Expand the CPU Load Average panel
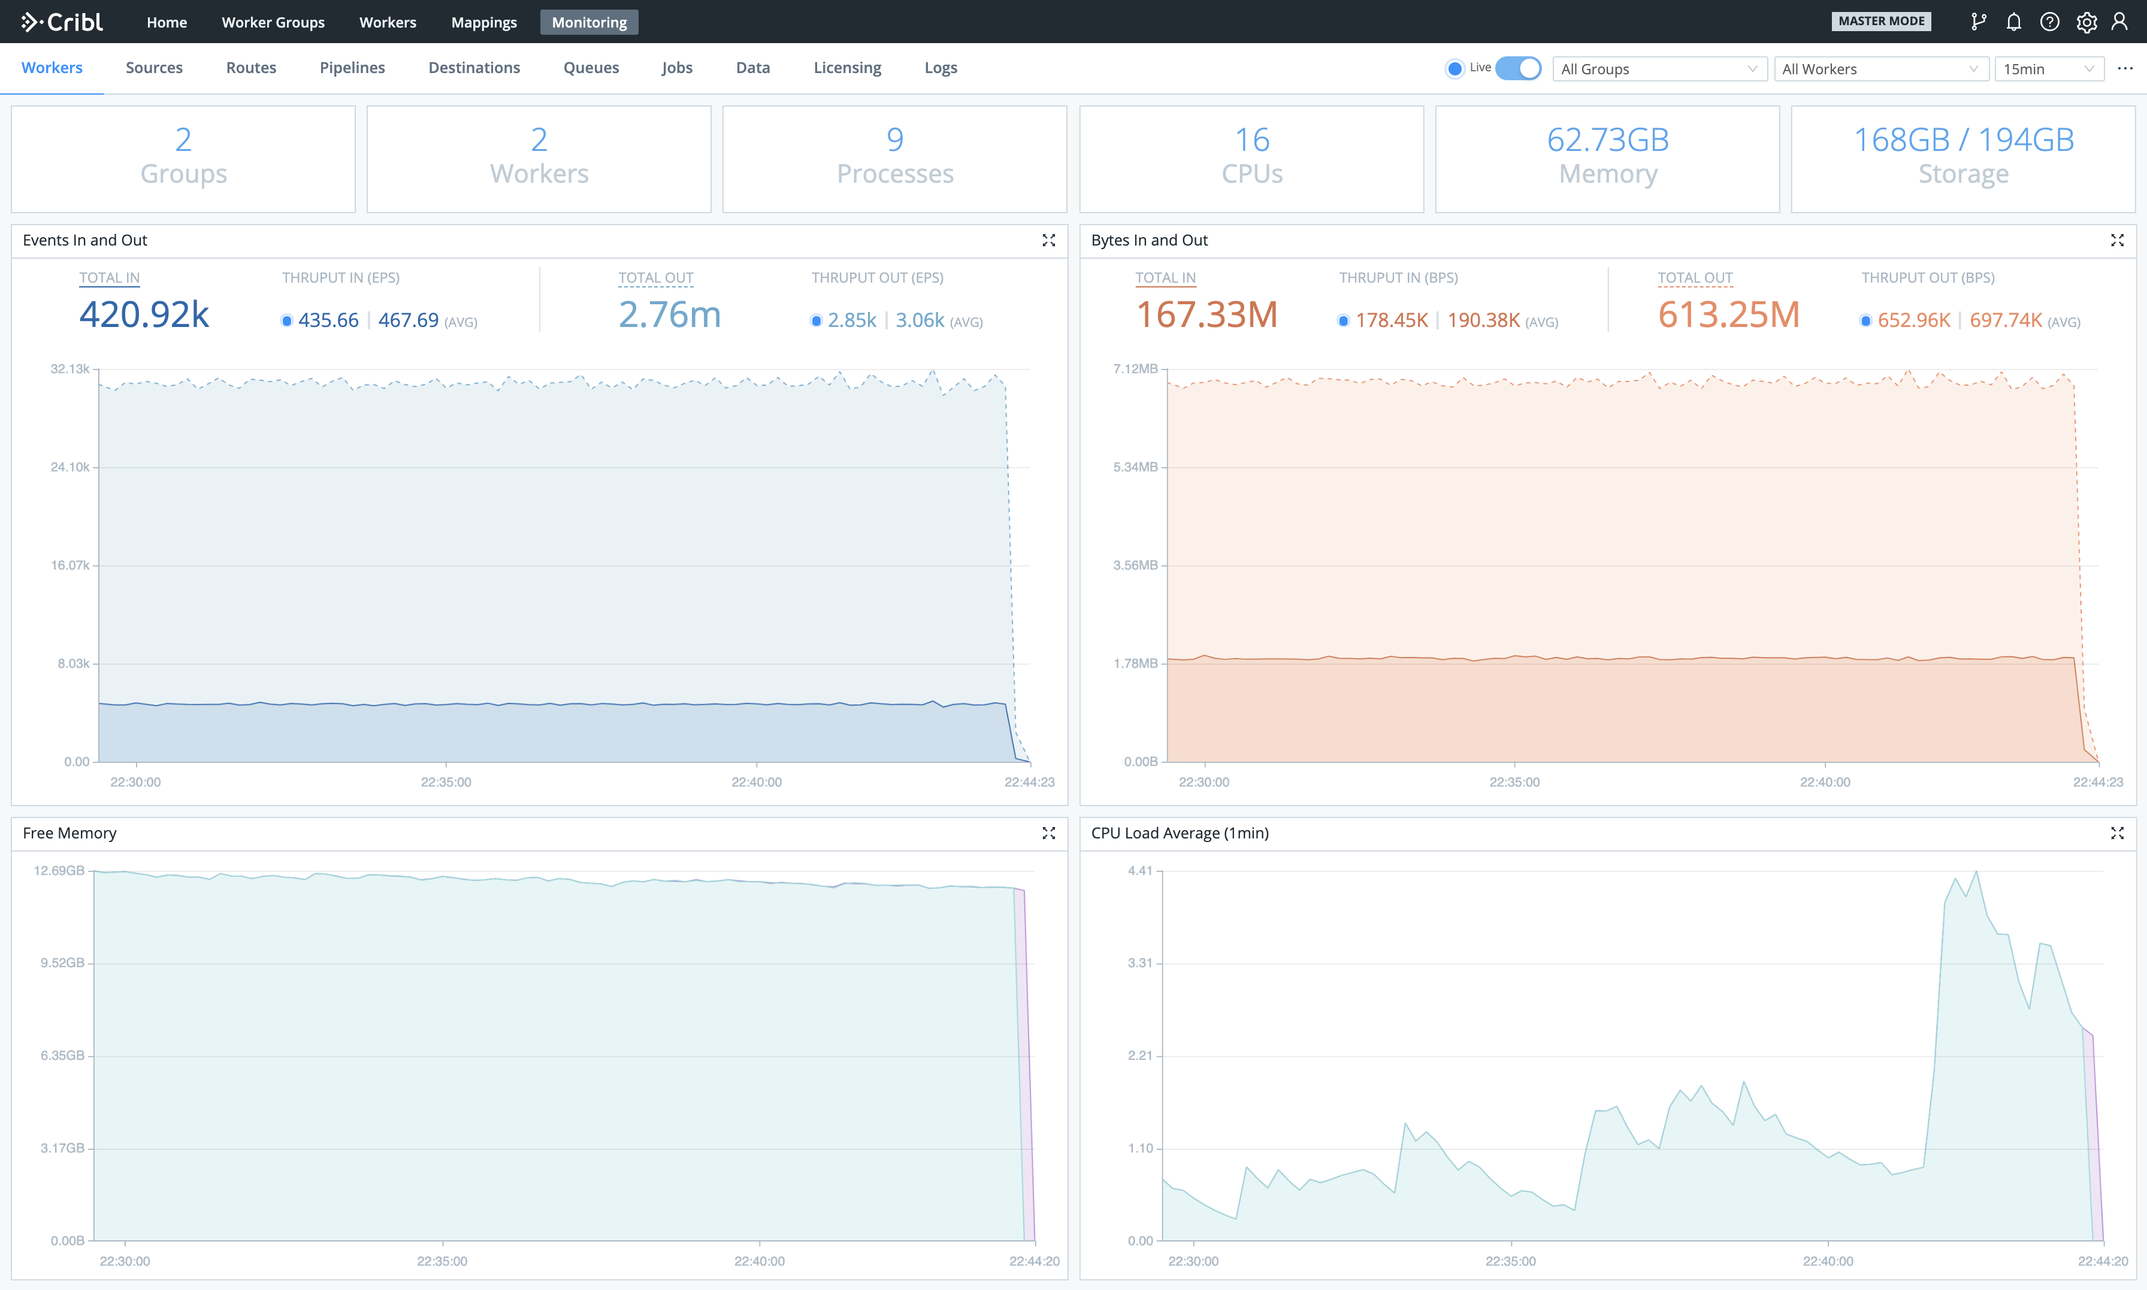This screenshot has width=2147, height=1290. point(2118,833)
